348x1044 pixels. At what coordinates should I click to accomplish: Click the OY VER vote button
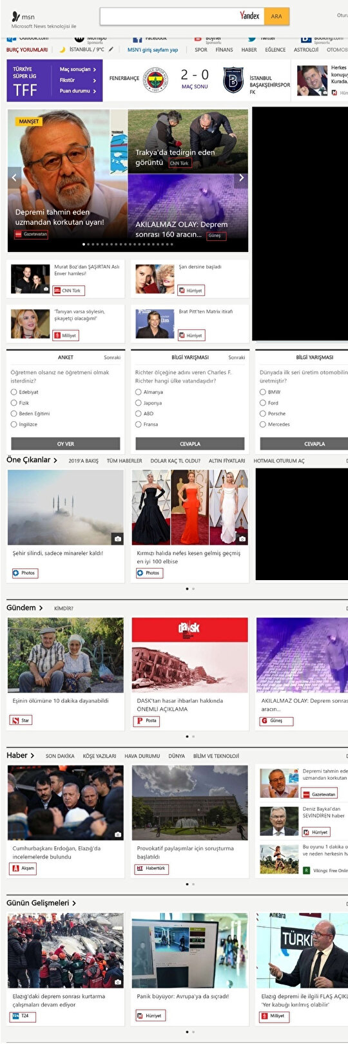(66, 444)
